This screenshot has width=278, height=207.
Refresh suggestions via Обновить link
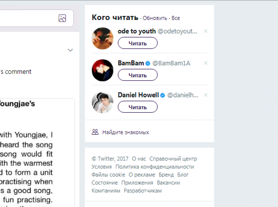pyautogui.click(x=155, y=18)
